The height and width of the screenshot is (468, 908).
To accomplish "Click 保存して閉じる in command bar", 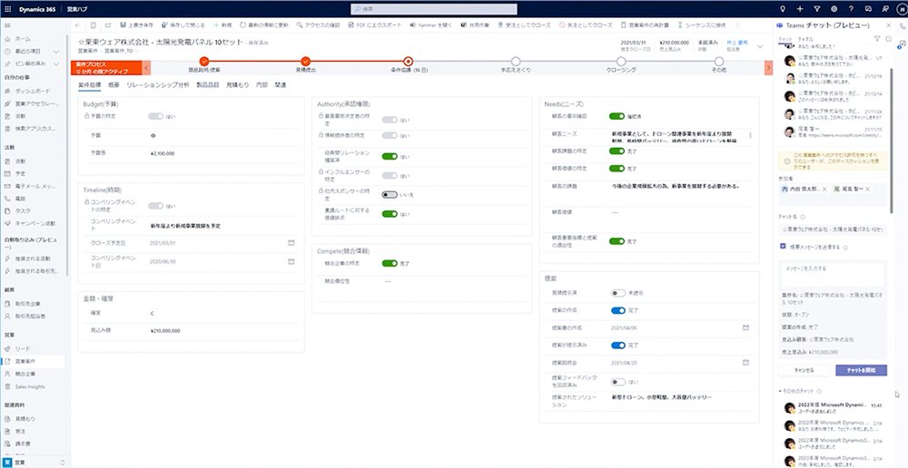I will 183,25.
